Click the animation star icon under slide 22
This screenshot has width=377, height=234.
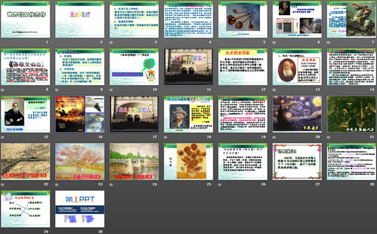[x=2, y=184]
